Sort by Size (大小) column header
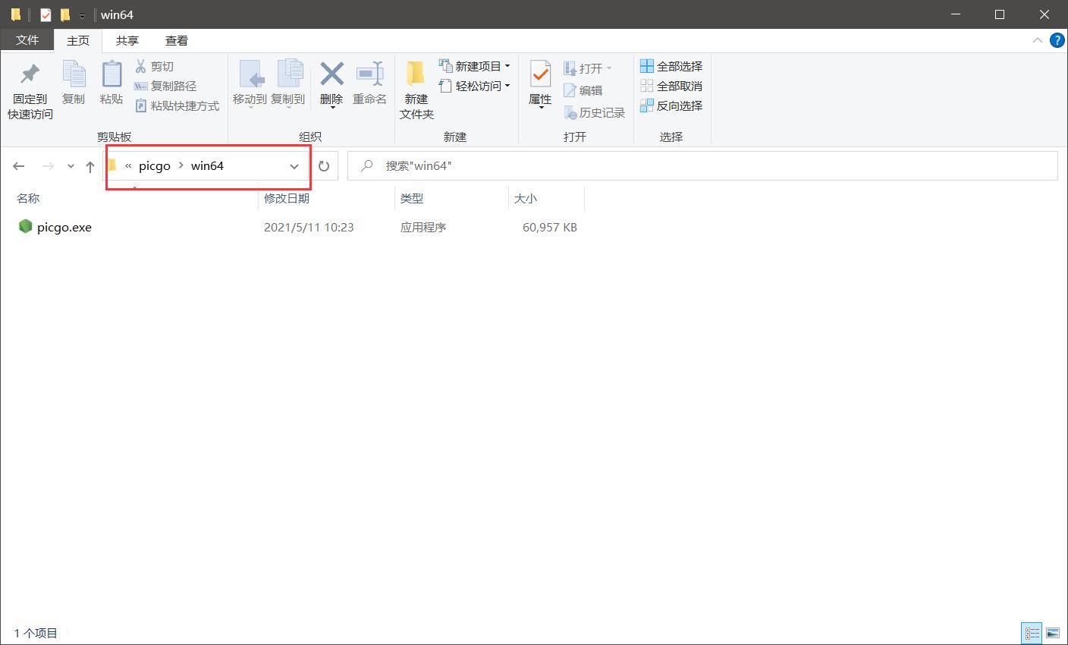Image resolution: width=1068 pixels, height=645 pixels. tap(526, 198)
